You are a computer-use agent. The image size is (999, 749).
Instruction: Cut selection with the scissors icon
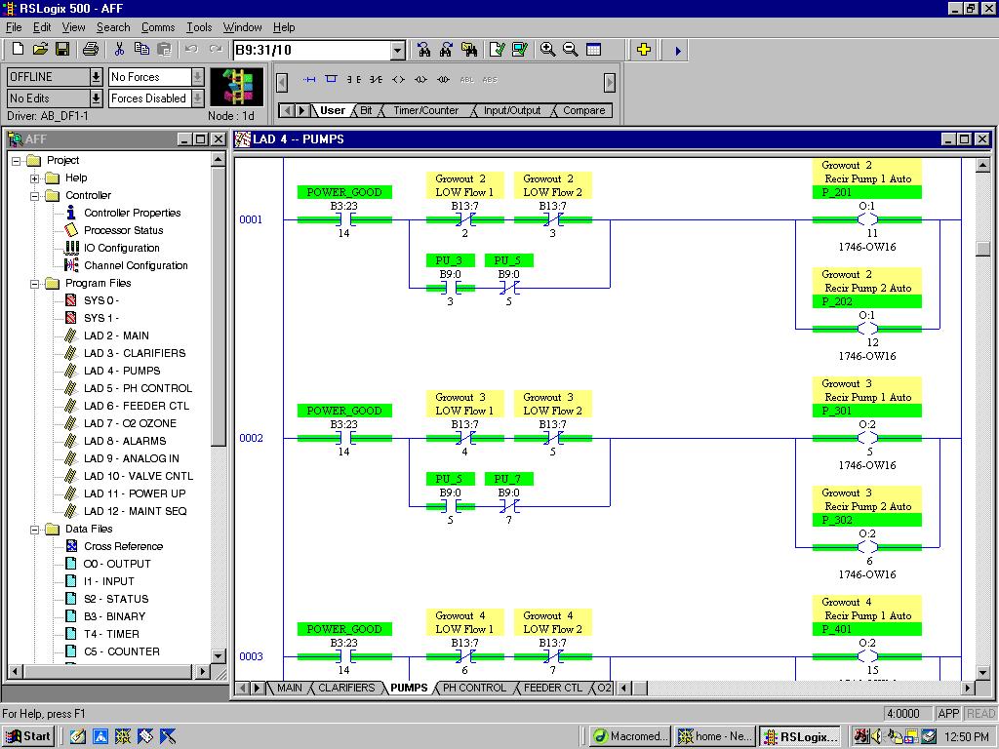pyautogui.click(x=119, y=49)
